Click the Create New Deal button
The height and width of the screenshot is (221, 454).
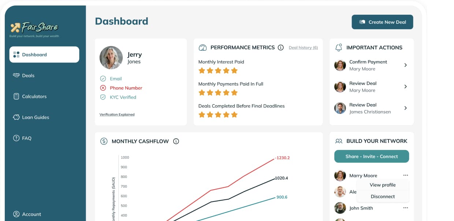(x=382, y=22)
